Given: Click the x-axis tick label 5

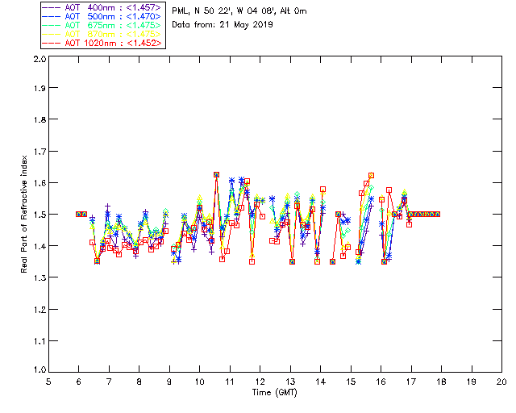Looking at the screenshot, I should [x=48, y=382].
